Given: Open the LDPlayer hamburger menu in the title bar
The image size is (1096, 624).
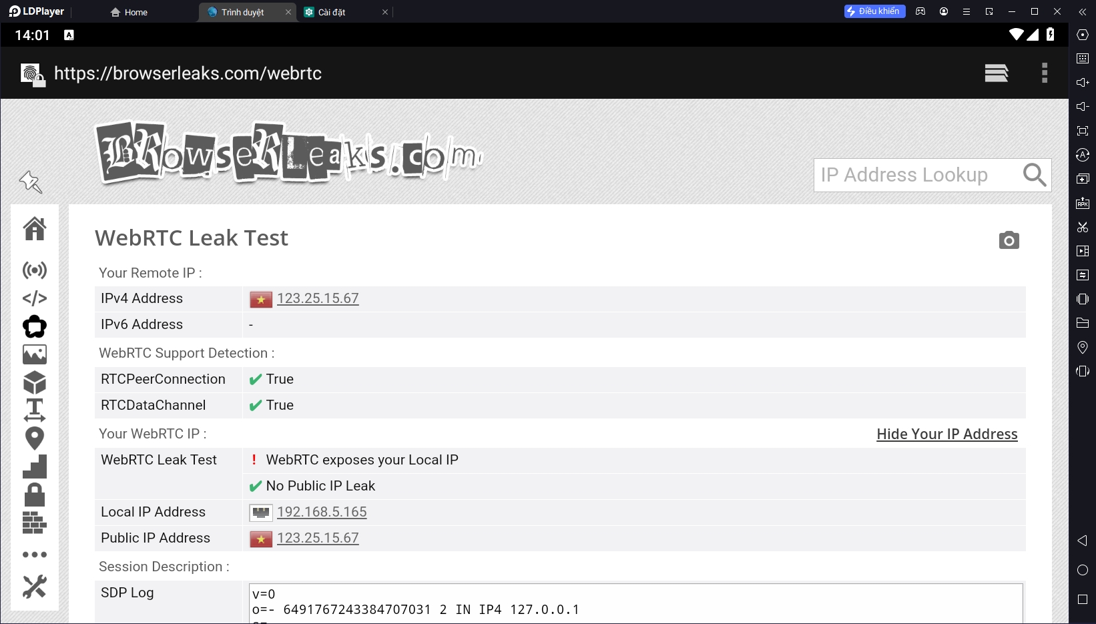Looking at the screenshot, I should (966, 12).
